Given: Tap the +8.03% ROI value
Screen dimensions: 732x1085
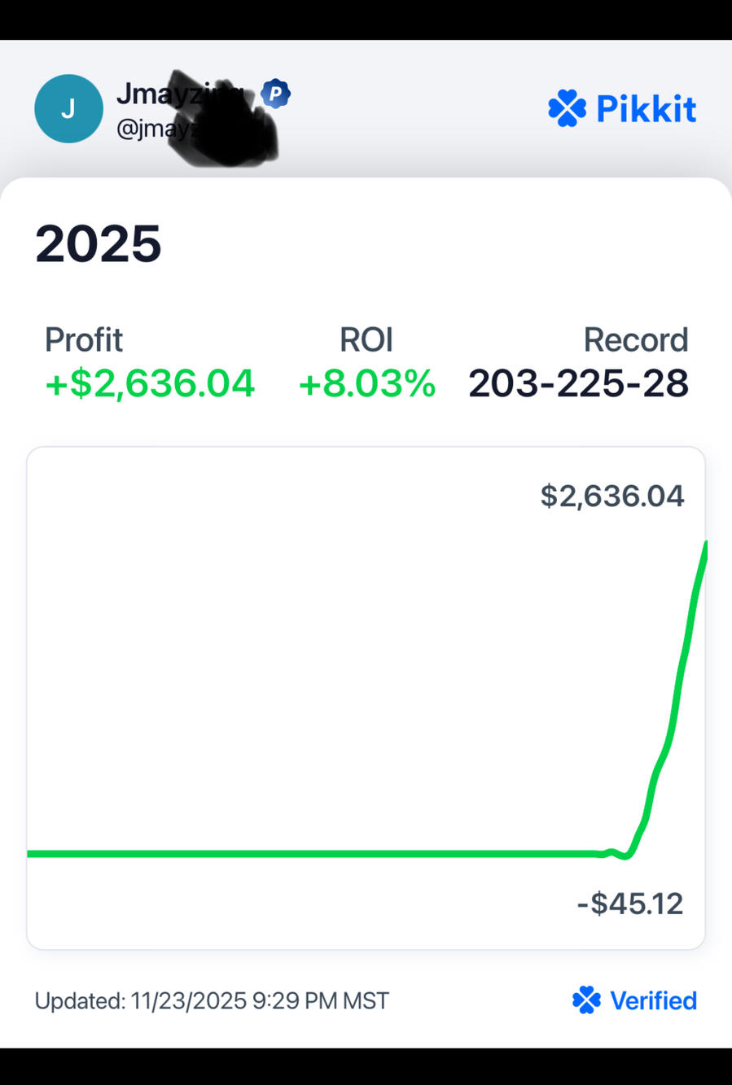Looking at the screenshot, I should click(366, 383).
